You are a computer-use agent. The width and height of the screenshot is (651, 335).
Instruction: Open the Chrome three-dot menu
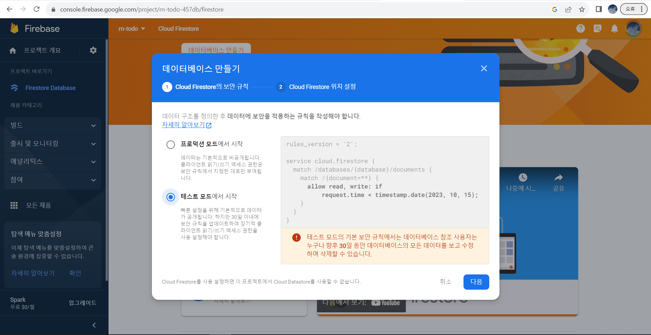(x=642, y=9)
